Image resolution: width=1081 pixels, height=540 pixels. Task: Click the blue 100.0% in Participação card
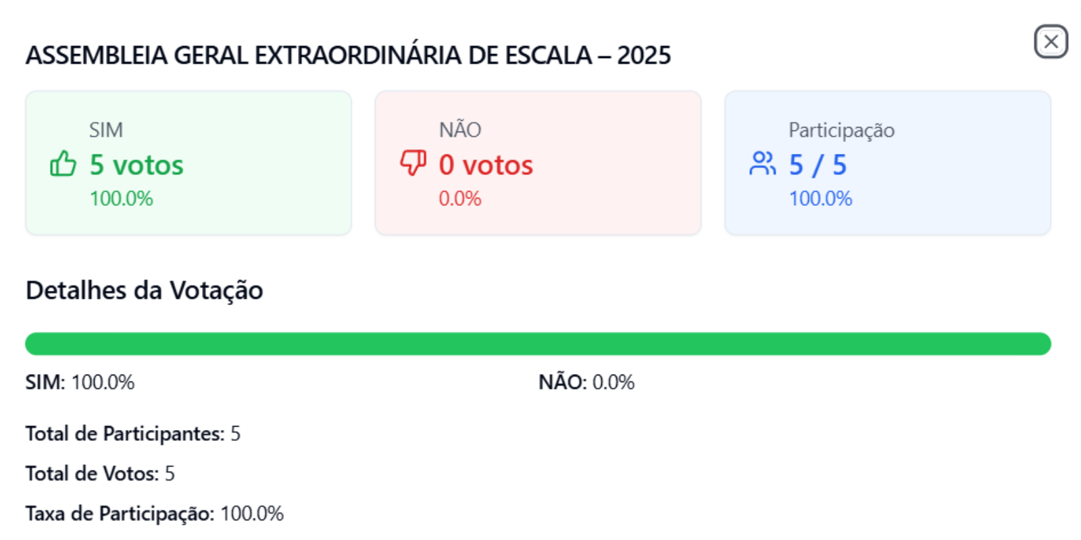point(821,198)
